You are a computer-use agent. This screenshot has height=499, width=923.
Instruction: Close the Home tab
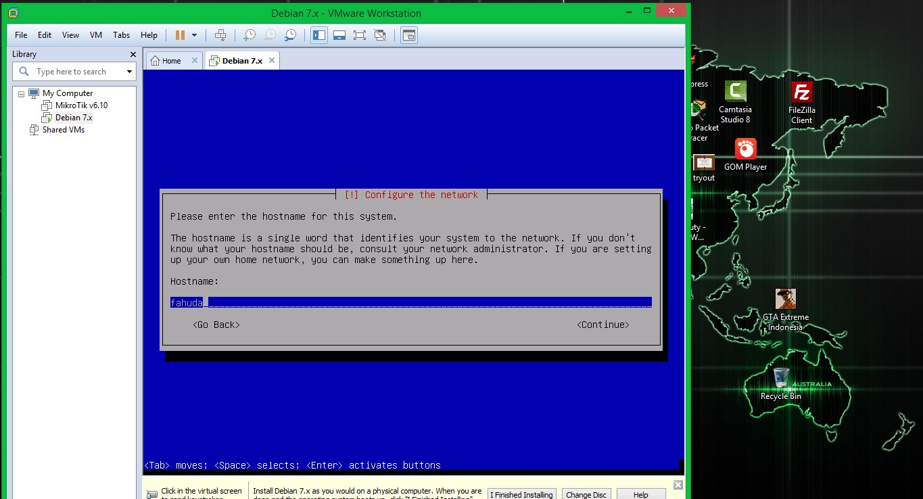click(x=195, y=60)
